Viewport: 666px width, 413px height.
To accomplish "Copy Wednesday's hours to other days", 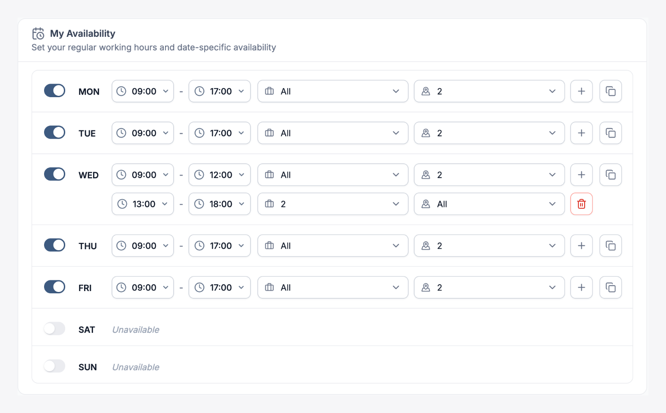I will [611, 175].
